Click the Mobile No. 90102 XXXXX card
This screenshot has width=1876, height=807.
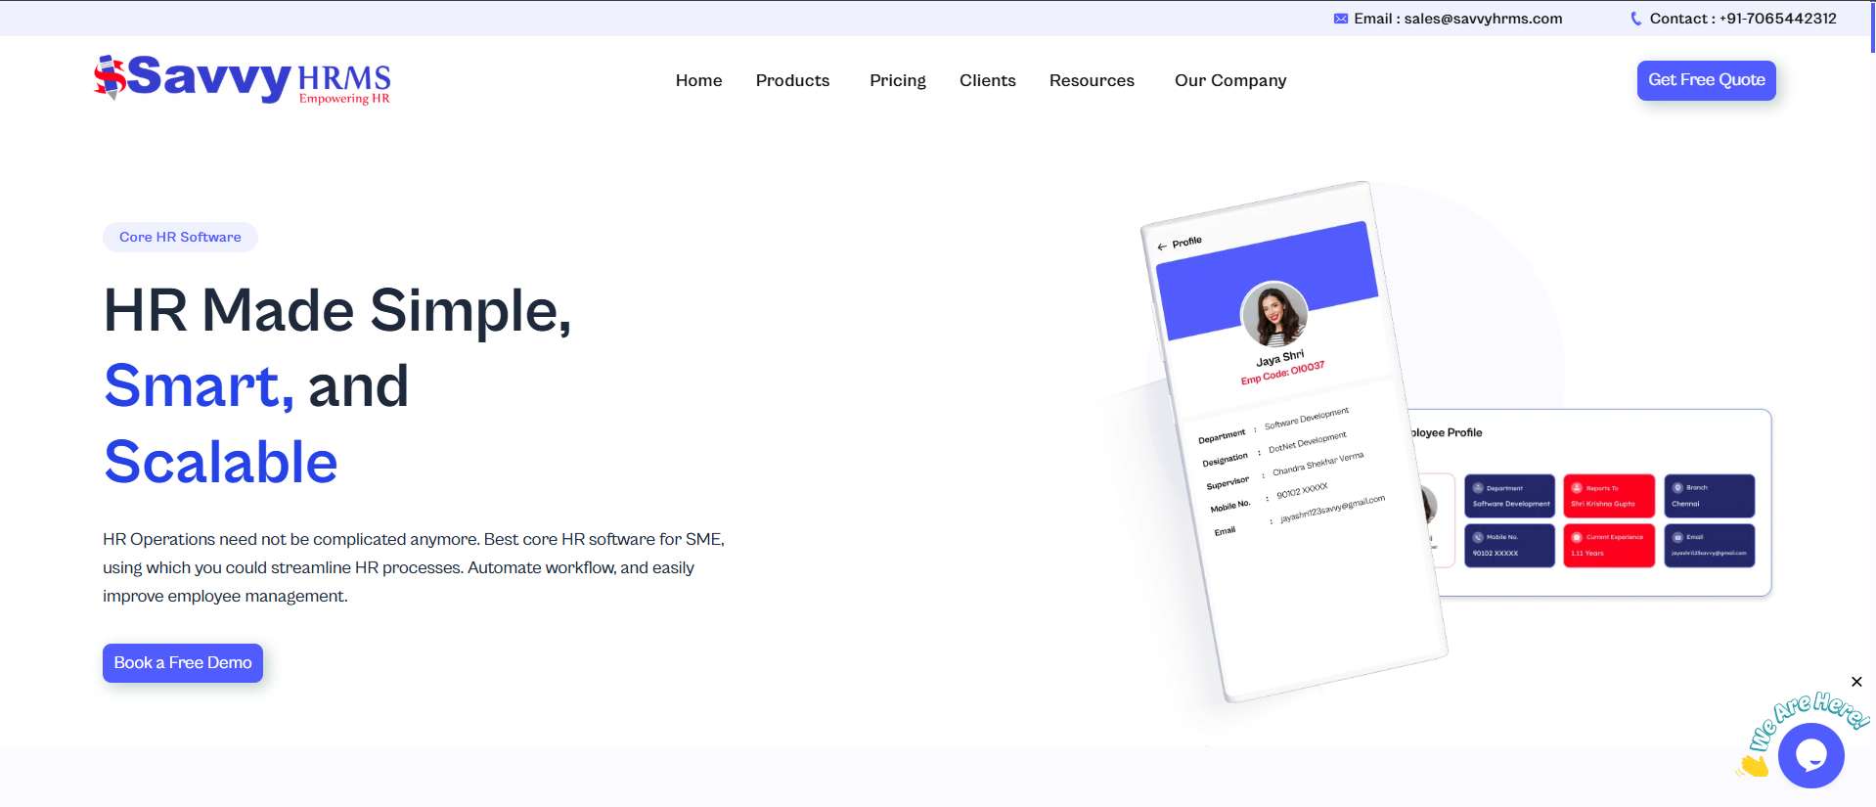(x=1509, y=546)
